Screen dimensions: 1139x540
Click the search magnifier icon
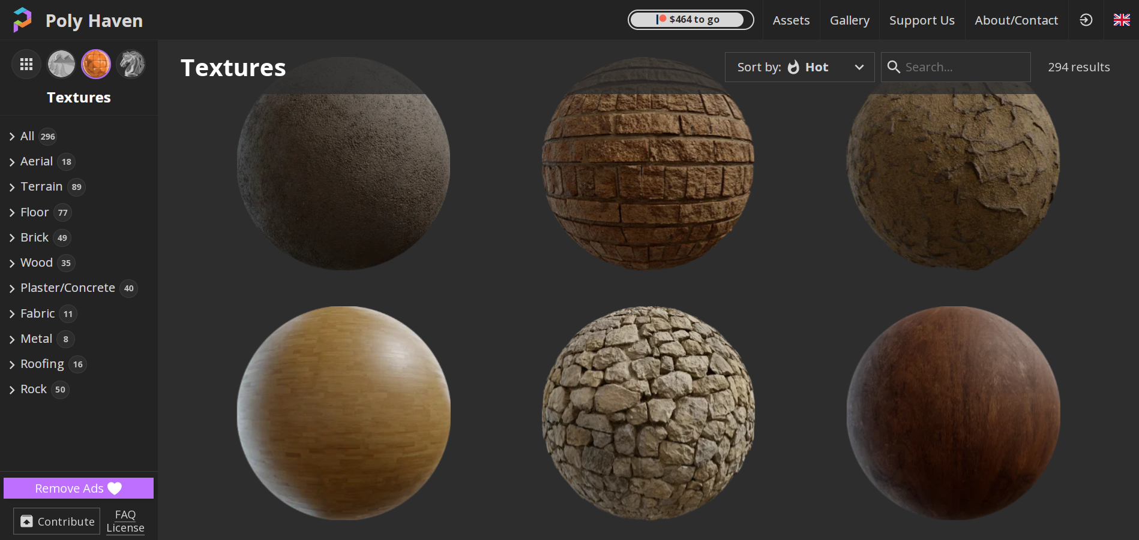894,67
